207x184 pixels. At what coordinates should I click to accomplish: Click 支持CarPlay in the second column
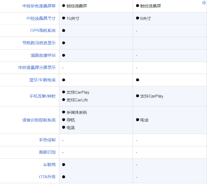pyautogui.click(x=152, y=96)
